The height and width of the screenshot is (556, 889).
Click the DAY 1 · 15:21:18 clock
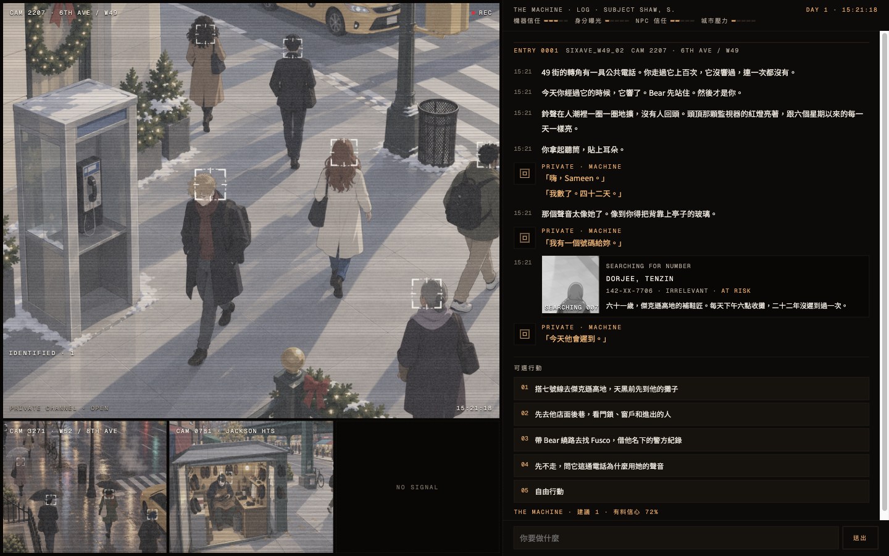[841, 10]
